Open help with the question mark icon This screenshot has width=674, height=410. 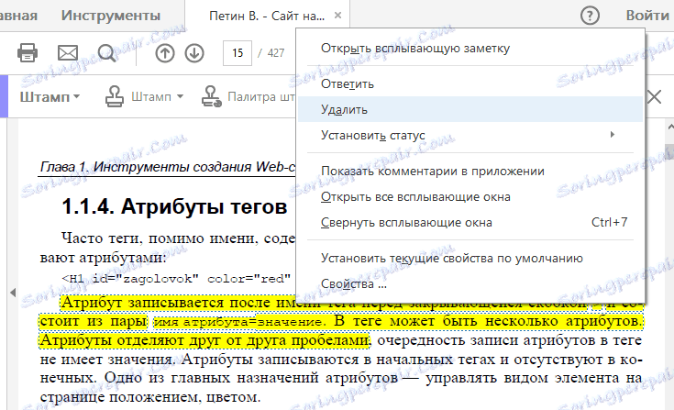pos(590,16)
